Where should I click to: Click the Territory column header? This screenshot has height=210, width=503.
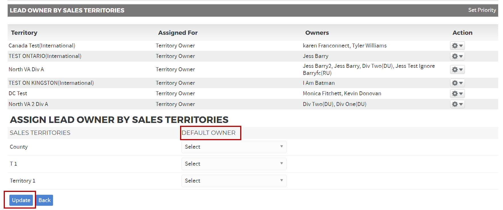click(24, 33)
